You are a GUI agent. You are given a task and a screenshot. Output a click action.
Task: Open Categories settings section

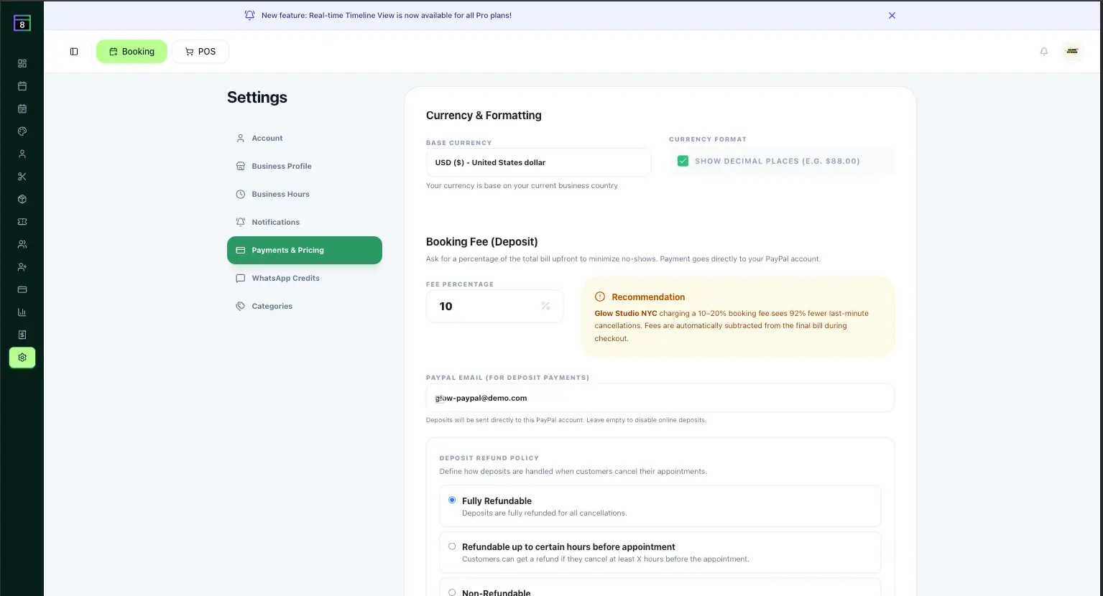pyautogui.click(x=305, y=306)
